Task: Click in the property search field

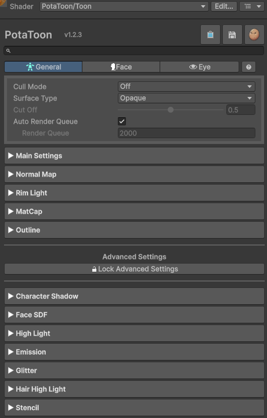Action: click(133, 51)
